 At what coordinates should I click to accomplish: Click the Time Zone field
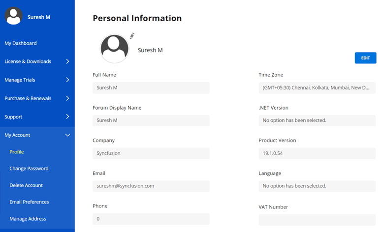point(317,87)
